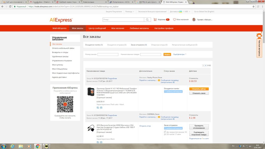Image resolution: width=265 pixels, height=149 pixels.
Task: Focus the main search field
Action: [x=123, y=20]
